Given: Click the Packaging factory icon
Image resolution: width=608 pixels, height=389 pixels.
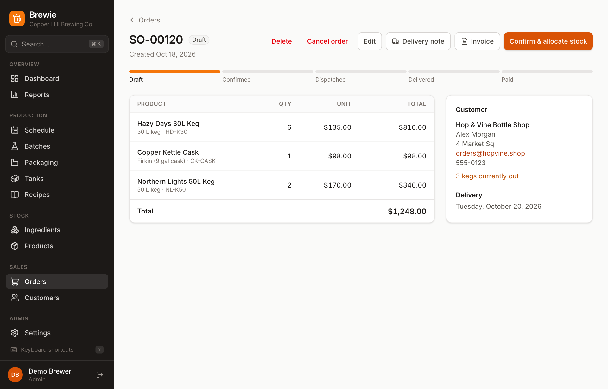Looking at the screenshot, I should [x=15, y=162].
